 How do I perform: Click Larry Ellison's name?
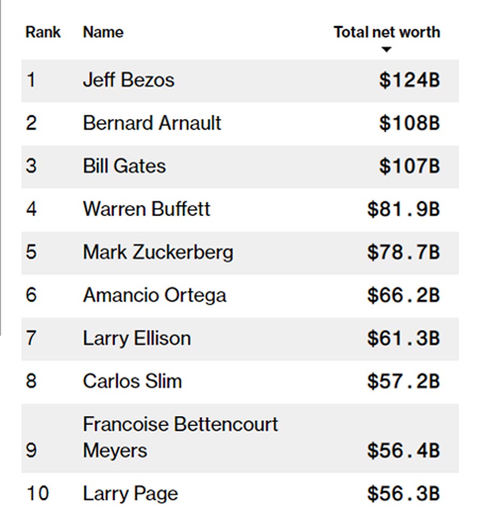137,338
